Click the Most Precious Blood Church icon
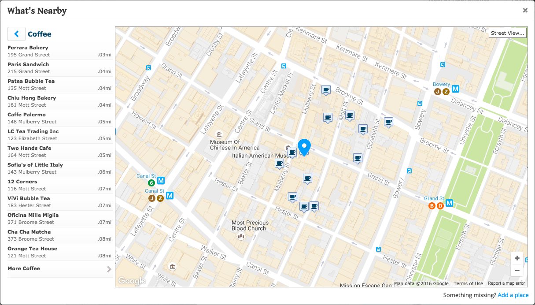535x305 pixels. (x=241, y=237)
